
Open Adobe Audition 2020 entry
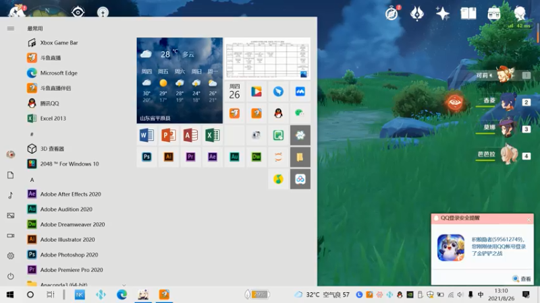pyautogui.click(x=59, y=209)
